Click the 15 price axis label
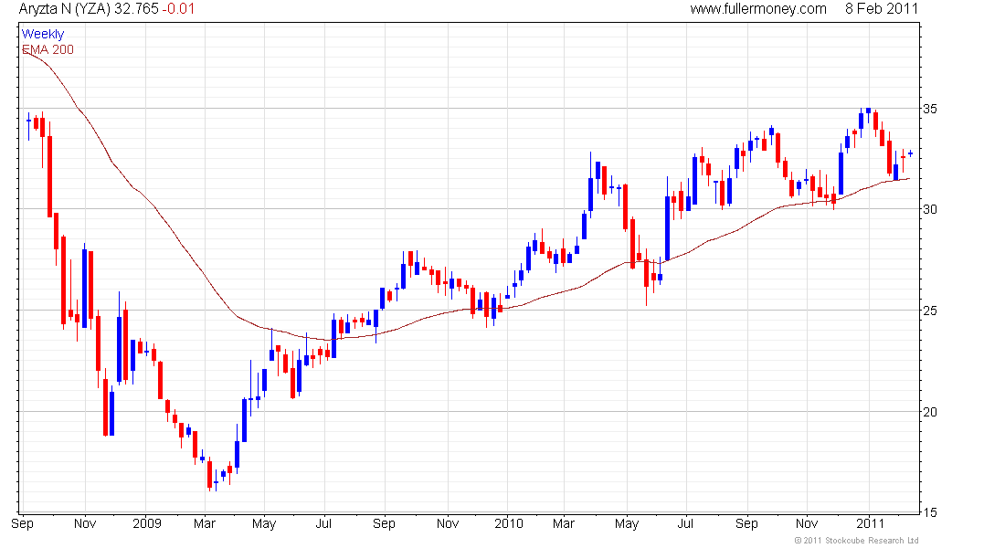 click(x=929, y=512)
